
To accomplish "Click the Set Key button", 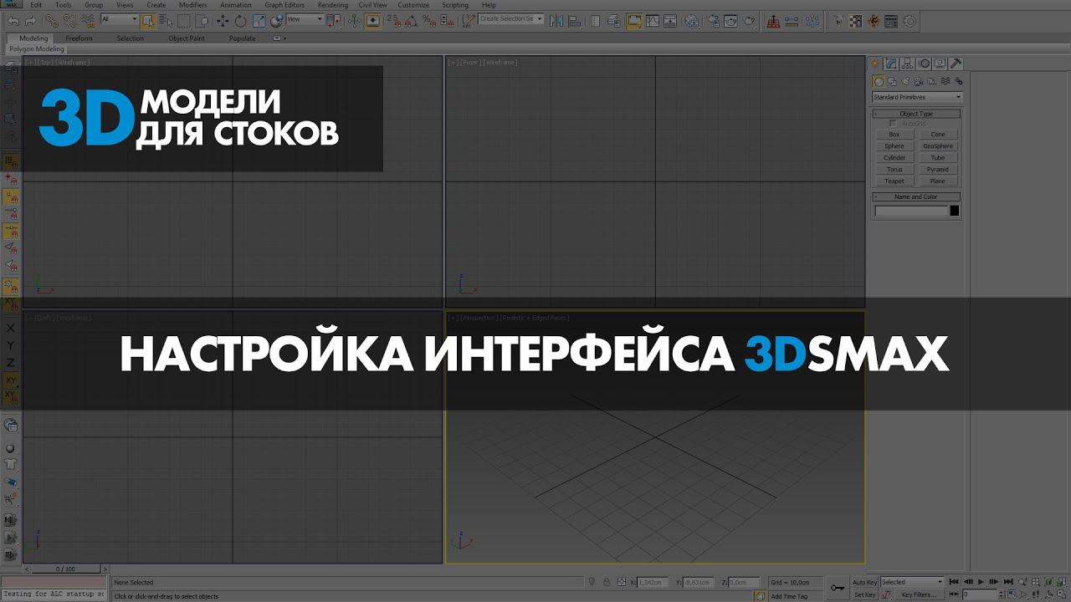I will [x=865, y=594].
